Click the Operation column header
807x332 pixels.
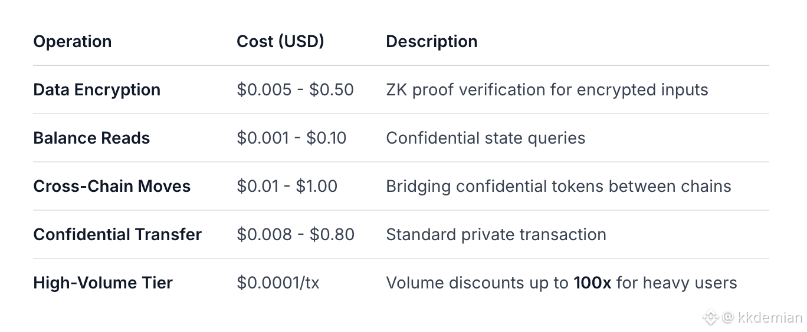73,42
